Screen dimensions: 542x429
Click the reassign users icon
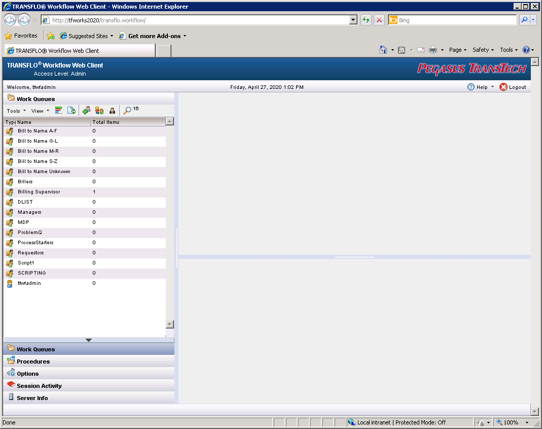[x=99, y=110]
